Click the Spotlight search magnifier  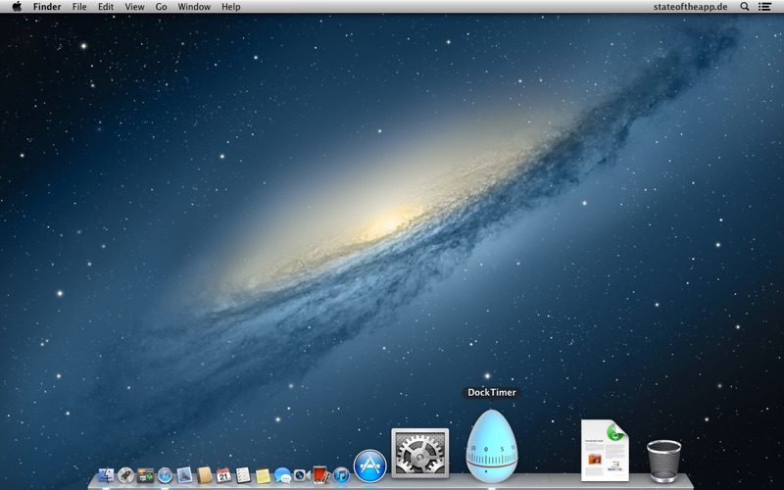pyautogui.click(x=744, y=7)
